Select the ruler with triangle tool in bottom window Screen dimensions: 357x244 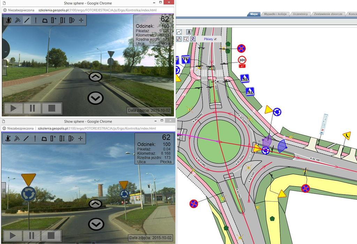tap(71, 138)
